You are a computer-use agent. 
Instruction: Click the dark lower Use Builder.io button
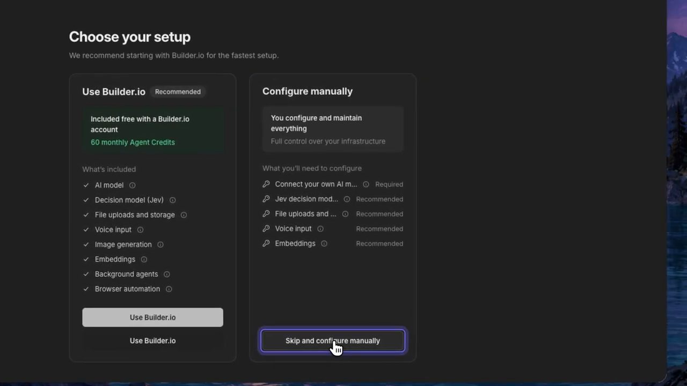click(x=152, y=340)
